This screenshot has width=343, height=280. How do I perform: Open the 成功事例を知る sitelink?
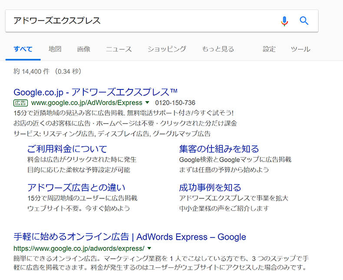click(210, 188)
